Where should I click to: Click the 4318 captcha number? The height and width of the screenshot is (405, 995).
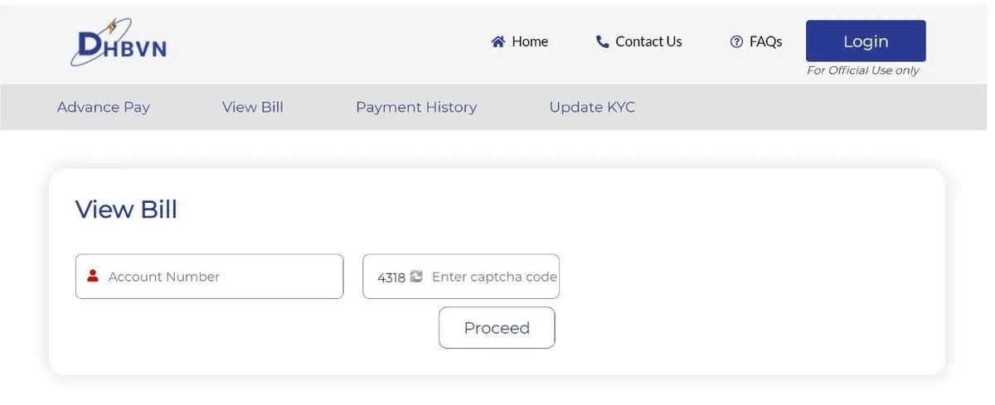coord(391,277)
